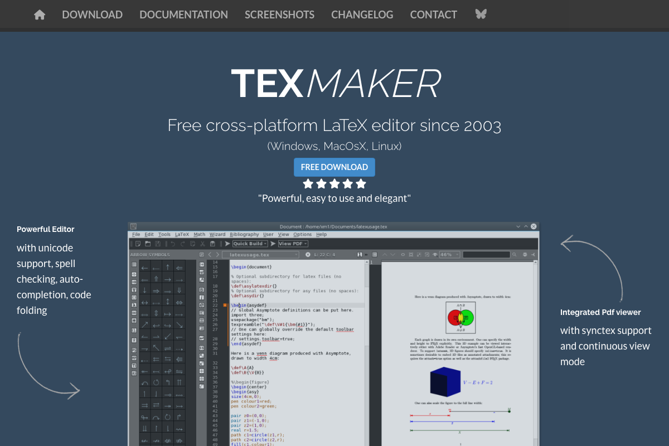
Task: Click the Venn diagram in PDF preview
Action: point(460,318)
